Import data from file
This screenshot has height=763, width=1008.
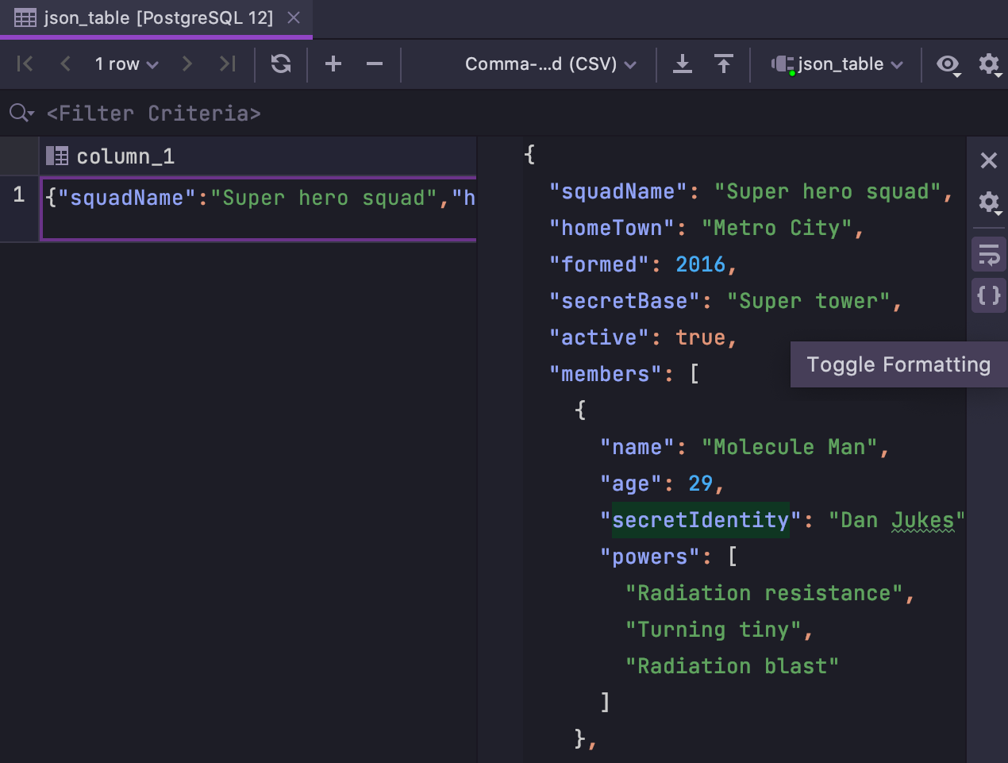click(724, 64)
